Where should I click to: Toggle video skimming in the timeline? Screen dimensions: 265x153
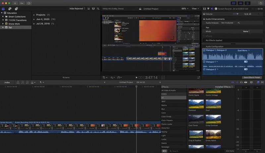pos(233,82)
